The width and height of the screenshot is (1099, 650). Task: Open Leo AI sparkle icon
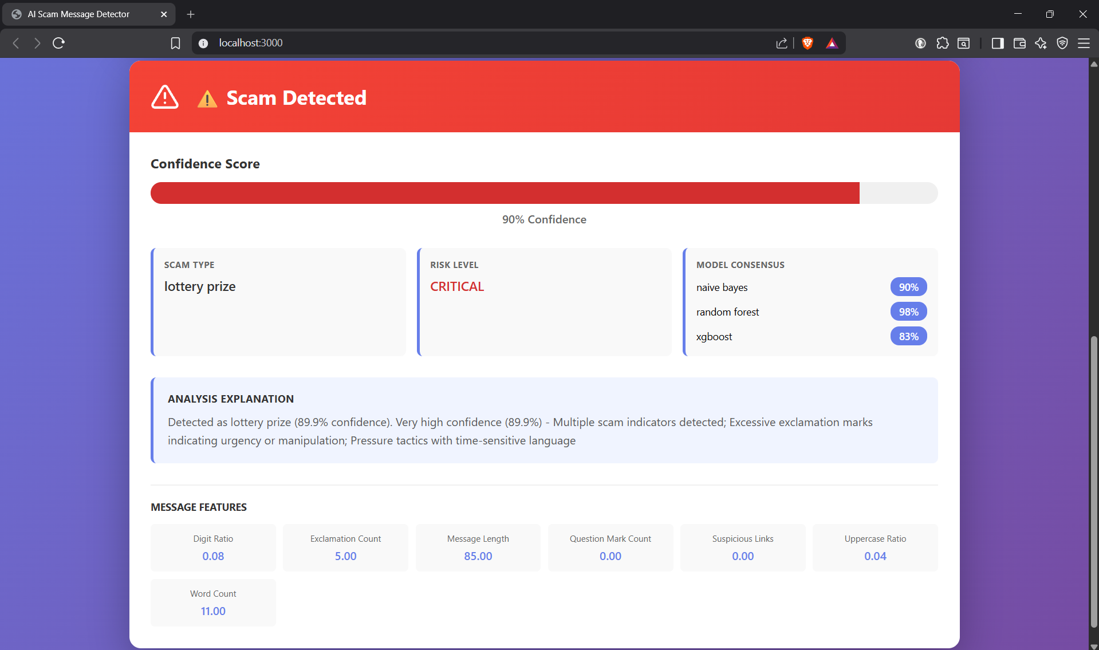[x=1041, y=43]
